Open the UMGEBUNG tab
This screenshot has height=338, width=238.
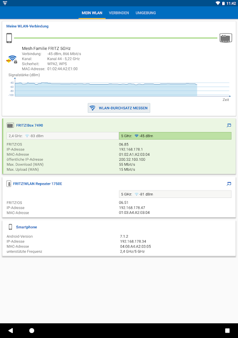pos(146,13)
